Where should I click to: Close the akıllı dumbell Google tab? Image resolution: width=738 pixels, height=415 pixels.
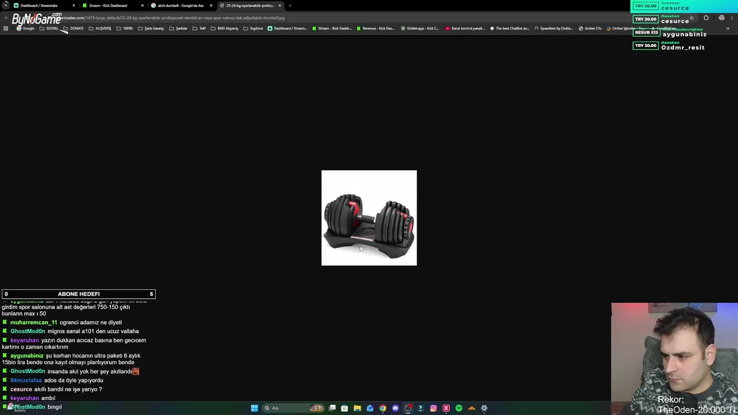(x=211, y=6)
